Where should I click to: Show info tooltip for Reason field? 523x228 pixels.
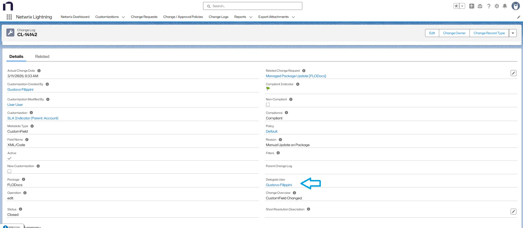click(x=280, y=140)
